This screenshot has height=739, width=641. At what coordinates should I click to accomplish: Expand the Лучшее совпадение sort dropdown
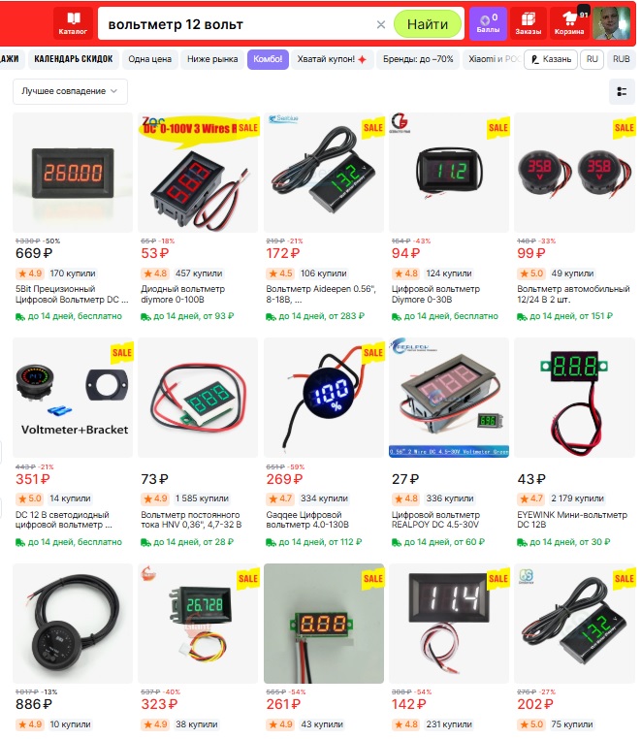70,91
